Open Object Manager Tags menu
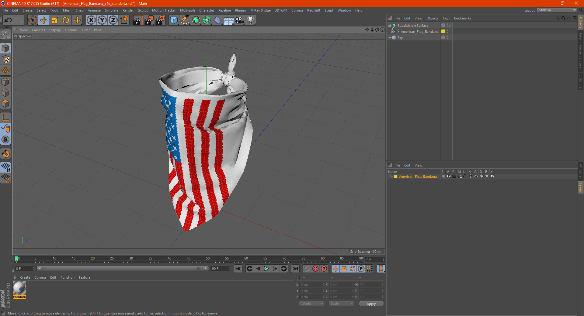The height and width of the screenshot is (316, 584). pos(446,18)
